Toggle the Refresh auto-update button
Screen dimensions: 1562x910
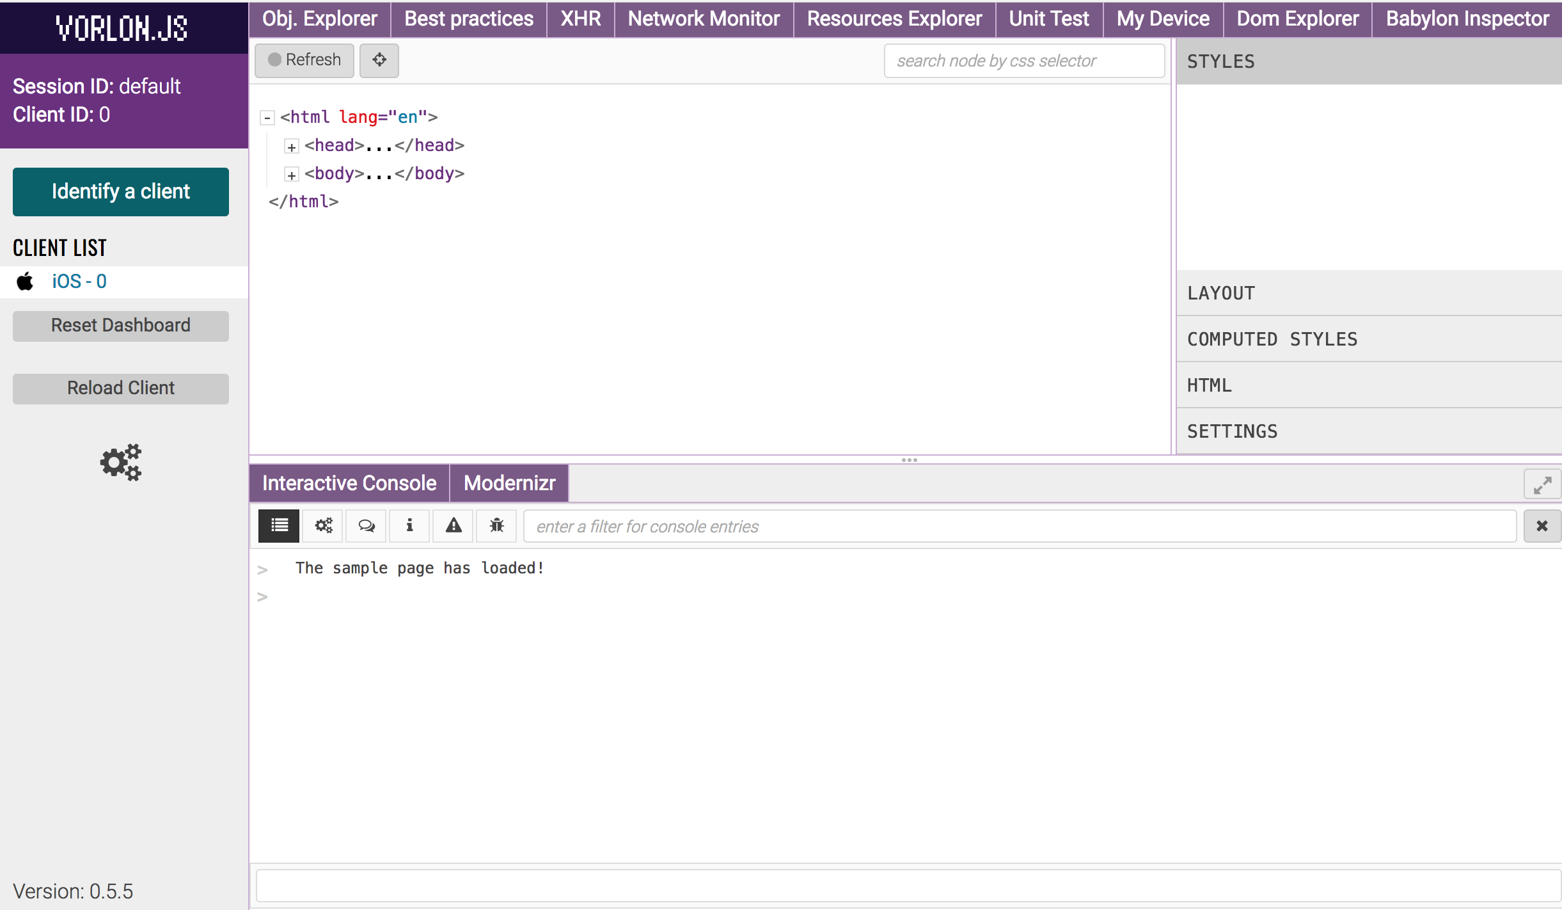(304, 60)
